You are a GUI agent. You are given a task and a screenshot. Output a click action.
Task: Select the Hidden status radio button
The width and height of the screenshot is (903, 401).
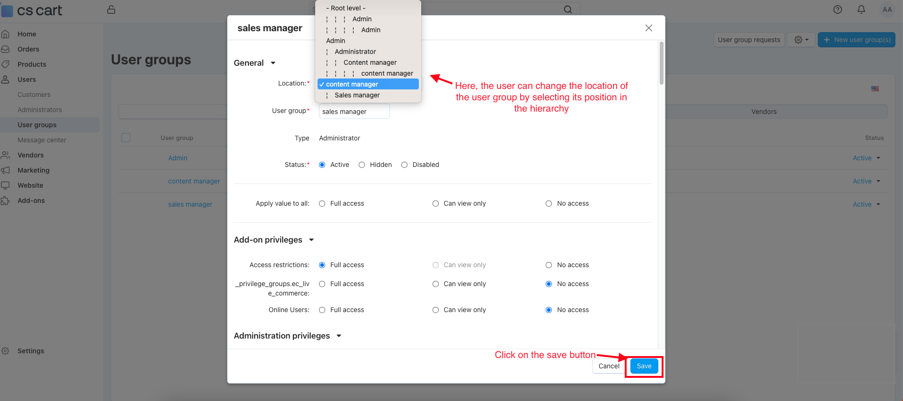click(x=362, y=165)
